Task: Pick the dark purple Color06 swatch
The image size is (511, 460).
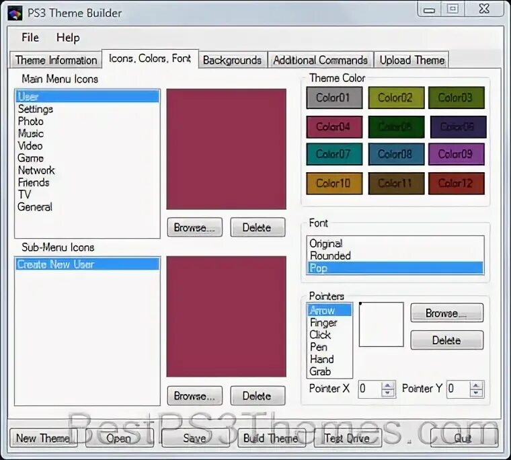Action: click(458, 127)
